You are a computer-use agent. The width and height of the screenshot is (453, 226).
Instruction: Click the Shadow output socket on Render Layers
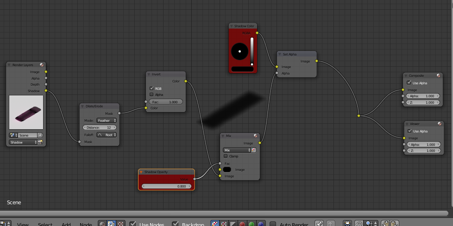[x=46, y=91]
